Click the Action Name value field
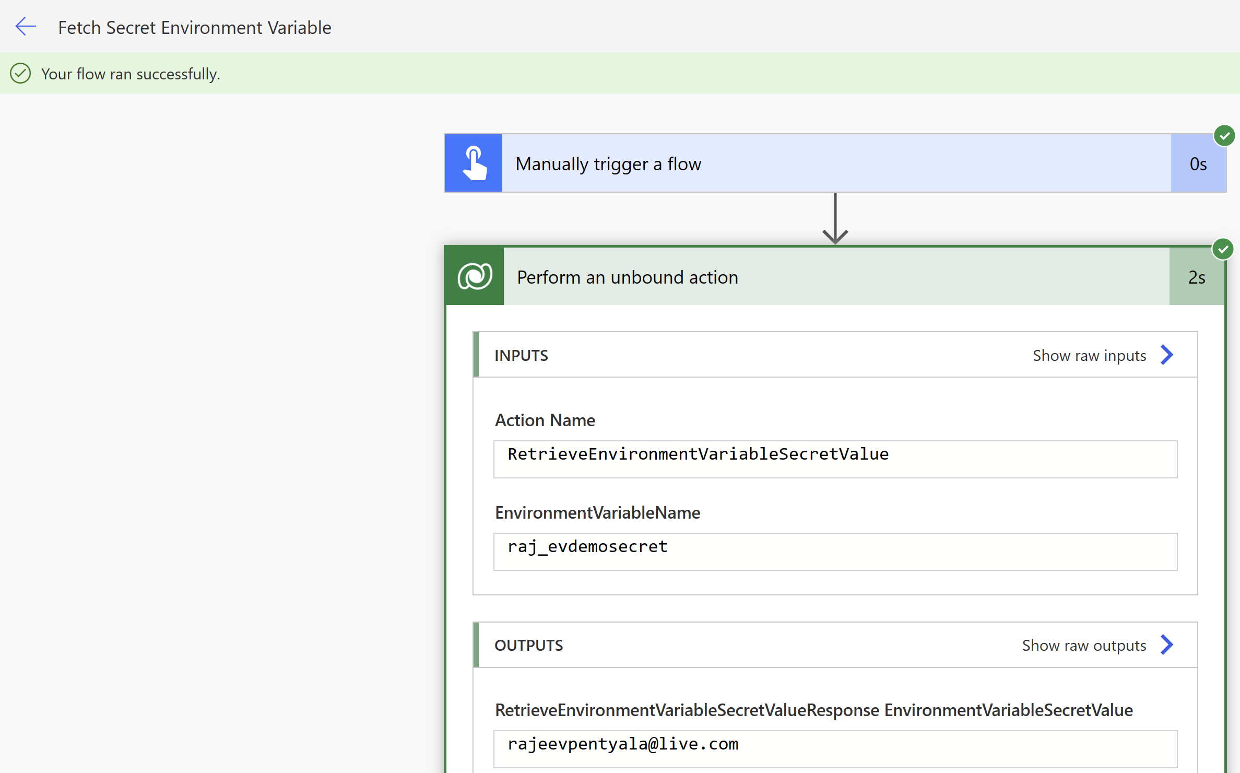This screenshot has height=773, width=1240. [x=834, y=459]
